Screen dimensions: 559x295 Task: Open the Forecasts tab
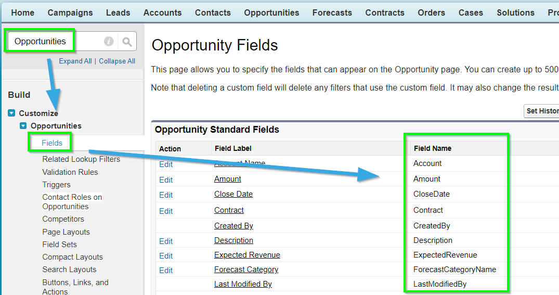[x=332, y=12]
